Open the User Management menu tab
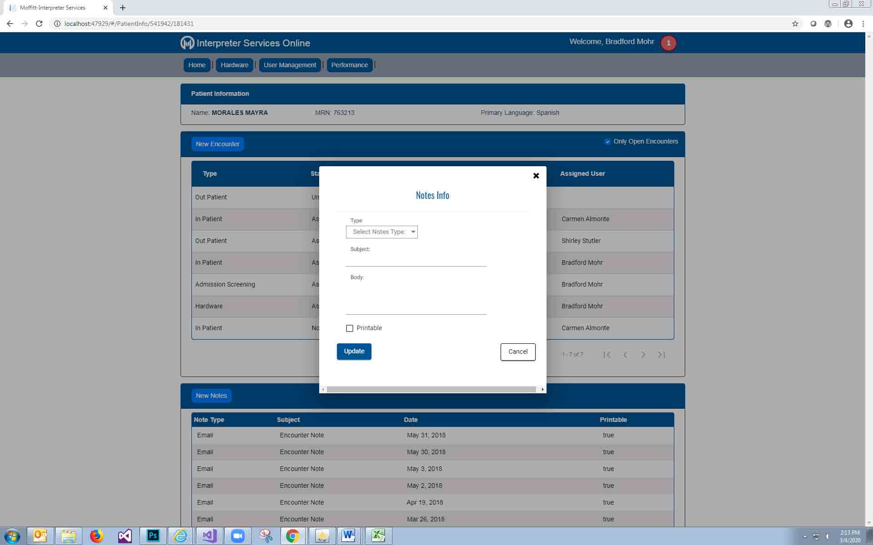The width and height of the screenshot is (873, 545). 290,65
